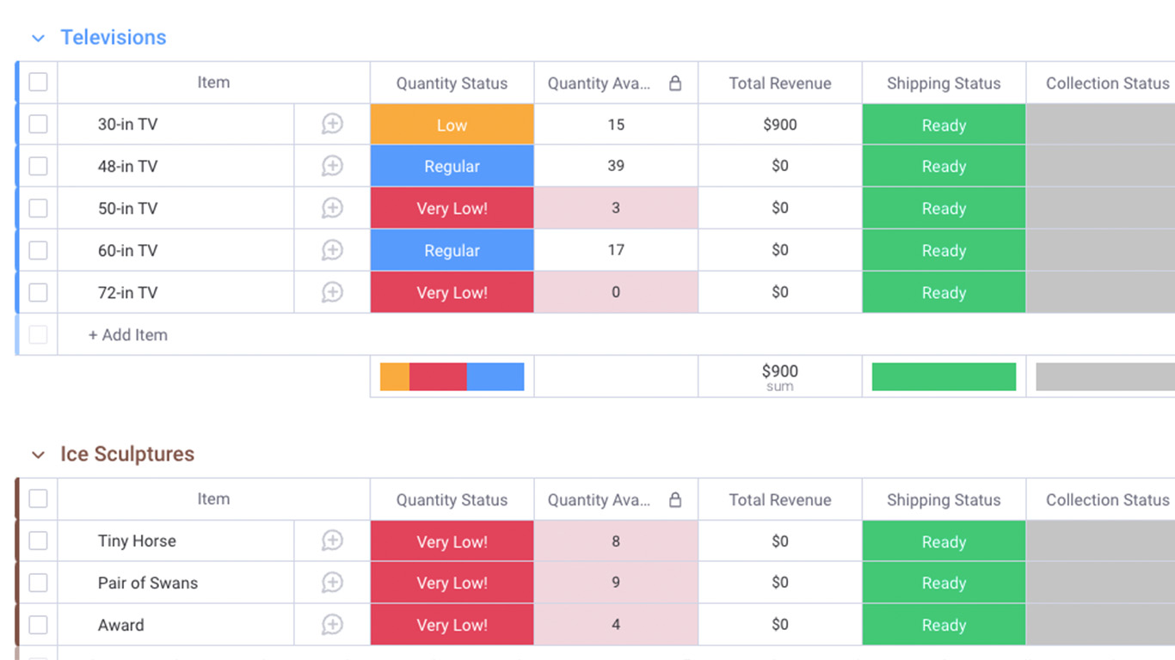Click Televisions collection status gray summary bar
The width and height of the screenshot is (1175, 660).
click(x=1105, y=376)
